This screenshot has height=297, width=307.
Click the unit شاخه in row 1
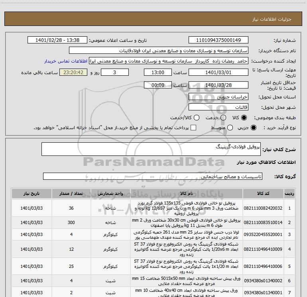[x=110, y=208]
